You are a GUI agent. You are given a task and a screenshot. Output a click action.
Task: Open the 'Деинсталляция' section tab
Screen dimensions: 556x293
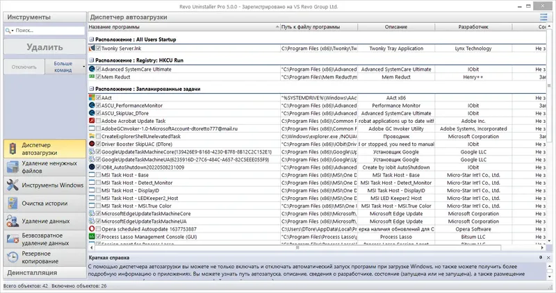point(44,272)
